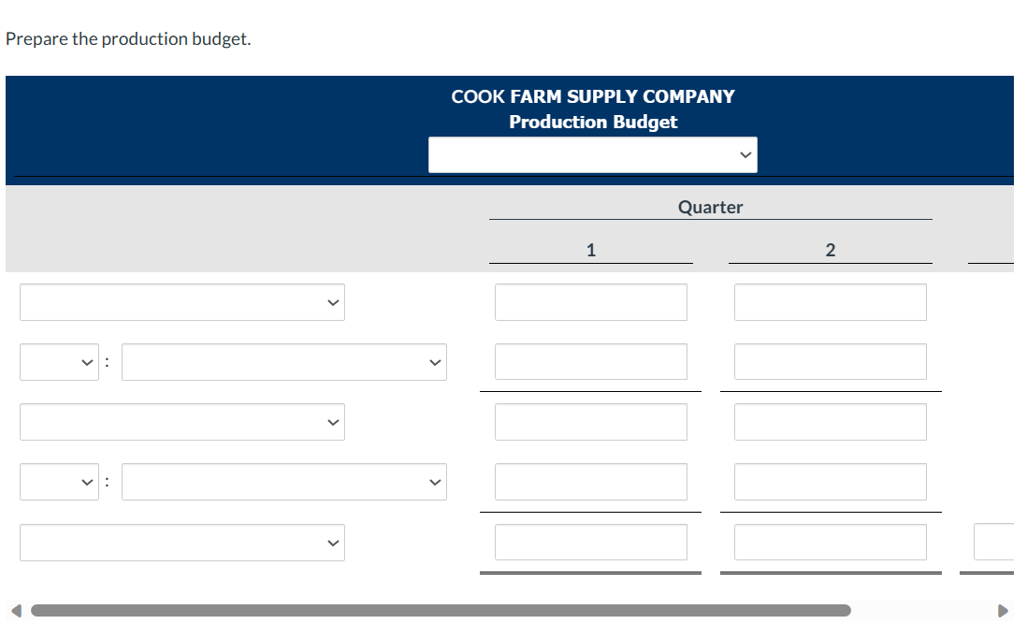
Task: Open the bottom row label dropdown
Action: pos(181,542)
